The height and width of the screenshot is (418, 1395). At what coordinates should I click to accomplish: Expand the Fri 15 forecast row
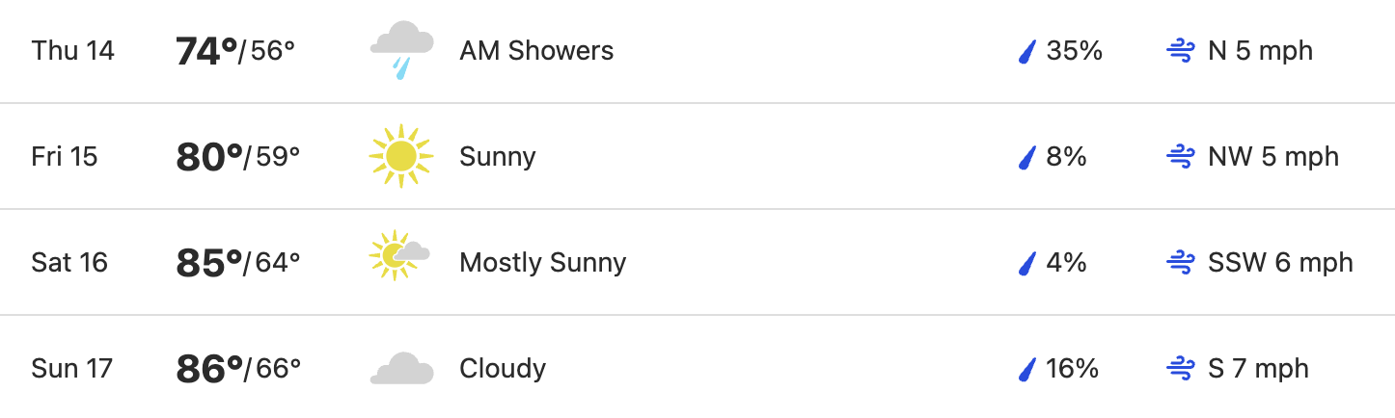point(697,156)
